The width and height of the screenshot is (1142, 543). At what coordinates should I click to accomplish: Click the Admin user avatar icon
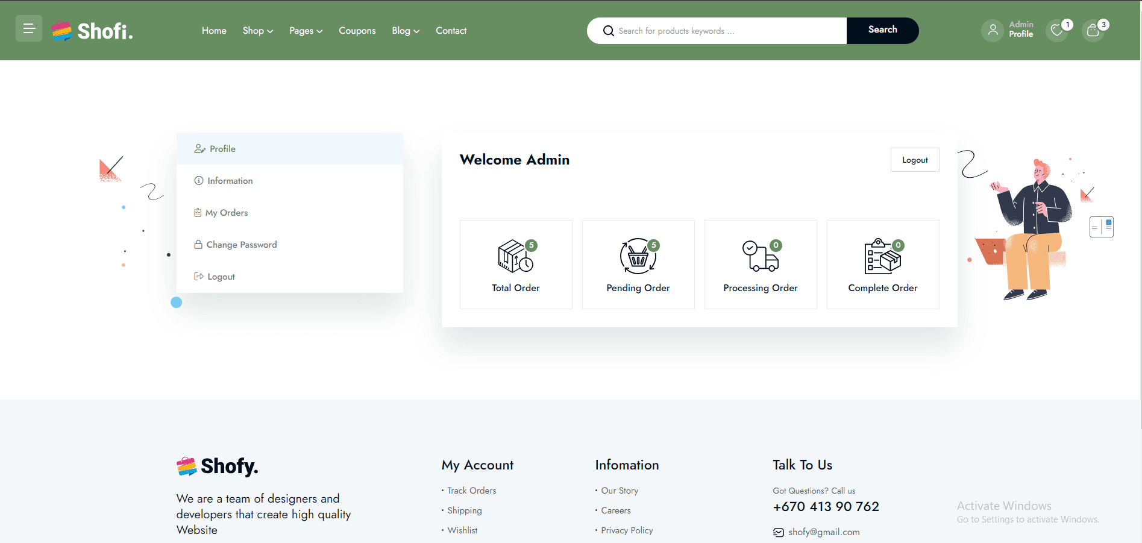click(x=993, y=30)
